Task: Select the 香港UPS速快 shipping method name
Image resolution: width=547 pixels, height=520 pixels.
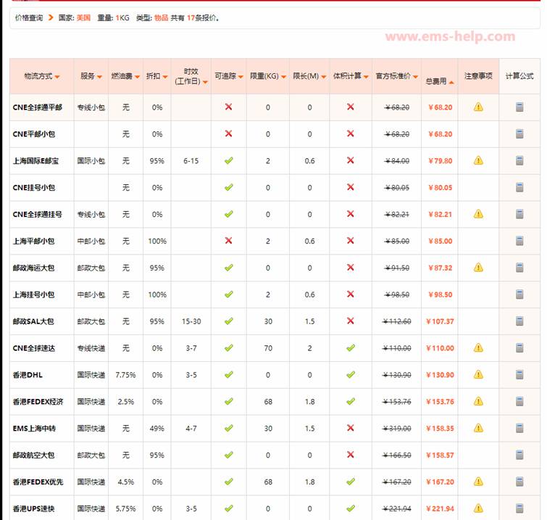Action: coord(33,509)
